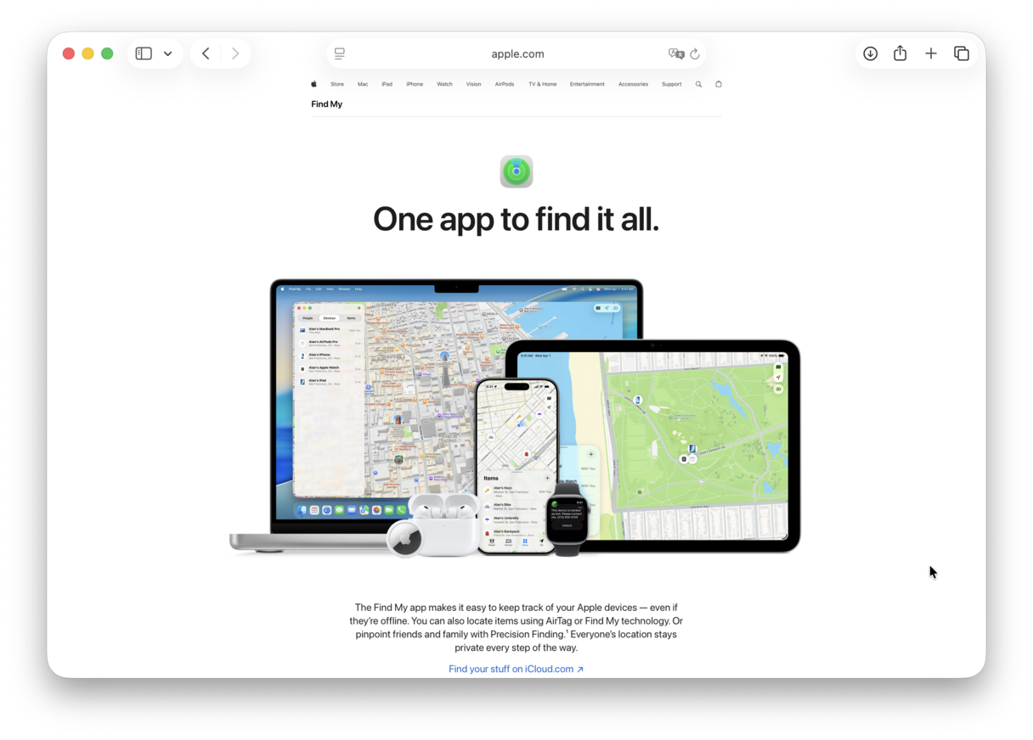Show the tab overview
This screenshot has width=1033, height=740.
coord(962,53)
